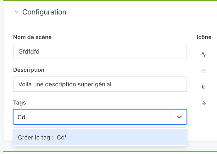The image size is (217, 154).
Task: Click the "Gfdfdfd" scene name text
Action: coord(29,51)
